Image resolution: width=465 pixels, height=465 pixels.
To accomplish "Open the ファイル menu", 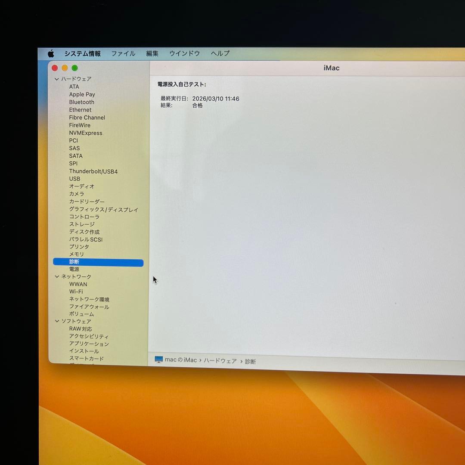I will pos(123,53).
